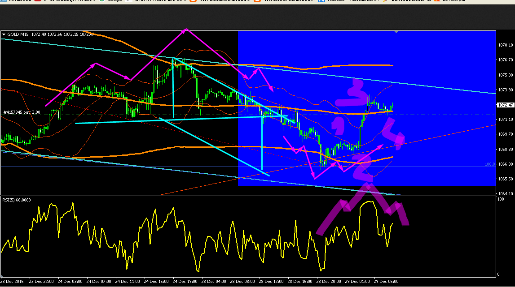Click price axis value 1069.70

coord(506,134)
